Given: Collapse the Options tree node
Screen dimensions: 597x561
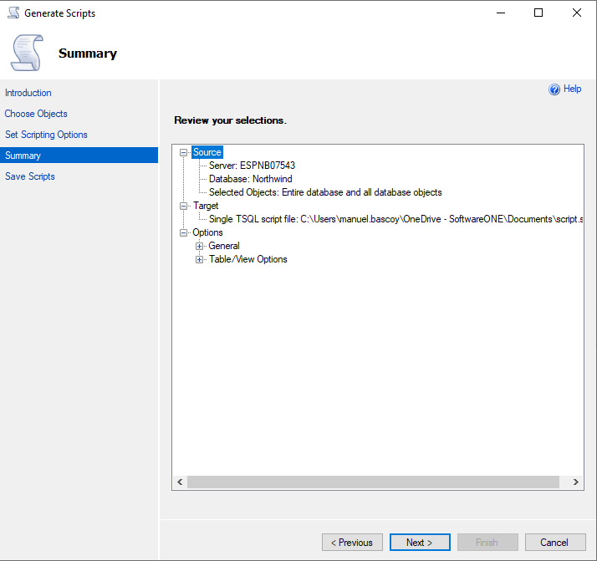Looking at the screenshot, I should tap(184, 232).
